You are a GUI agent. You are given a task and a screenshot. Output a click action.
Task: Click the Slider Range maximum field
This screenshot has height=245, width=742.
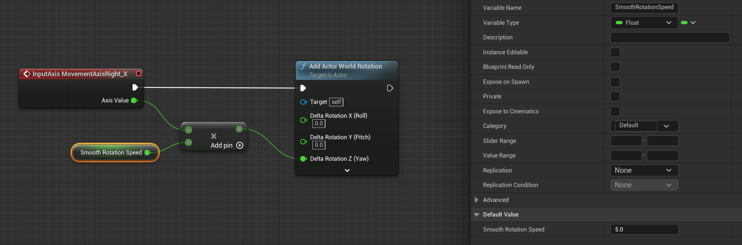coord(663,141)
